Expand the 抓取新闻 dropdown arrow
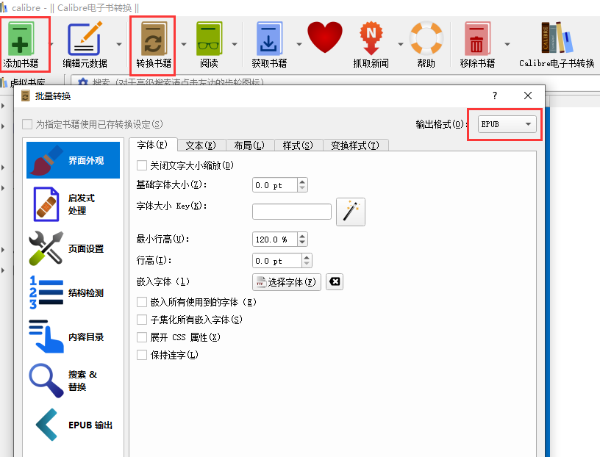 [x=401, y=44]
